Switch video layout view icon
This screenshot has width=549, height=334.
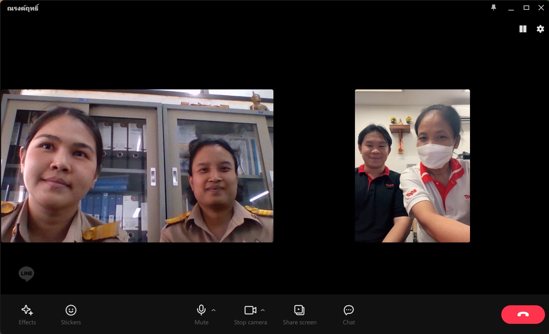523,29
